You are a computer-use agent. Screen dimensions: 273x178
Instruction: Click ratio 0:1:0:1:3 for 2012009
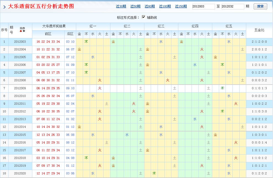(x=259, y=88)
